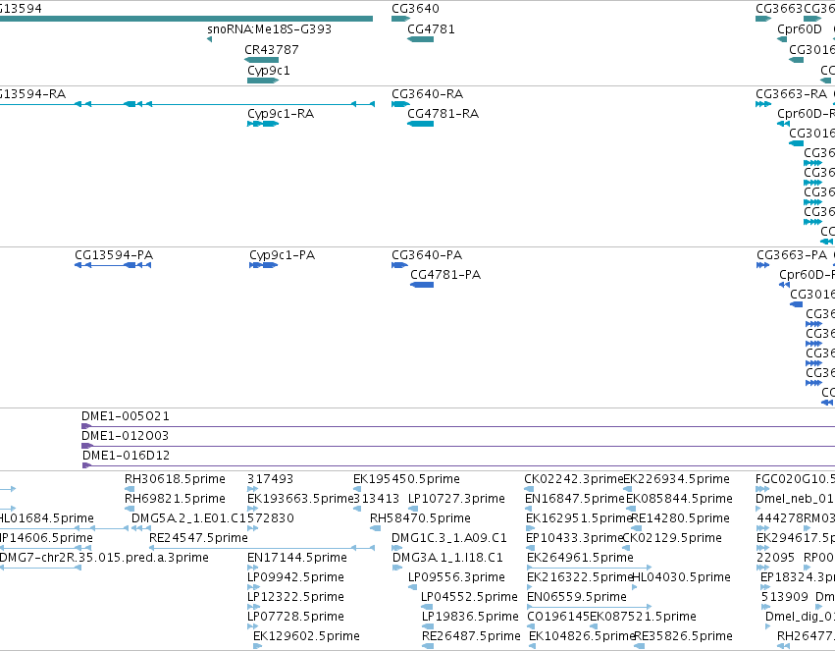
Task: Click the CG4781-RA transcript label
Action: (x=444, y=114)
